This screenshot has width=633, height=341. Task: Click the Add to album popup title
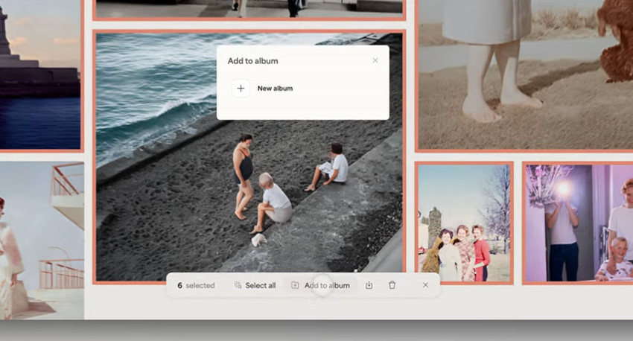253,61
